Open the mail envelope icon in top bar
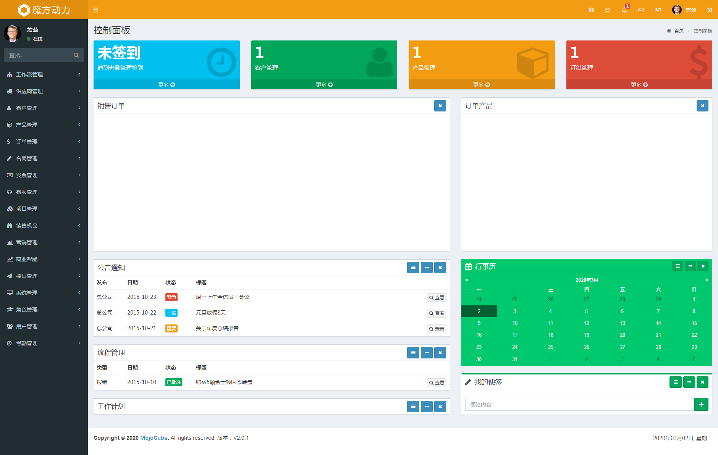The height and width of the screenshot is (455, 718). point(641,10)
